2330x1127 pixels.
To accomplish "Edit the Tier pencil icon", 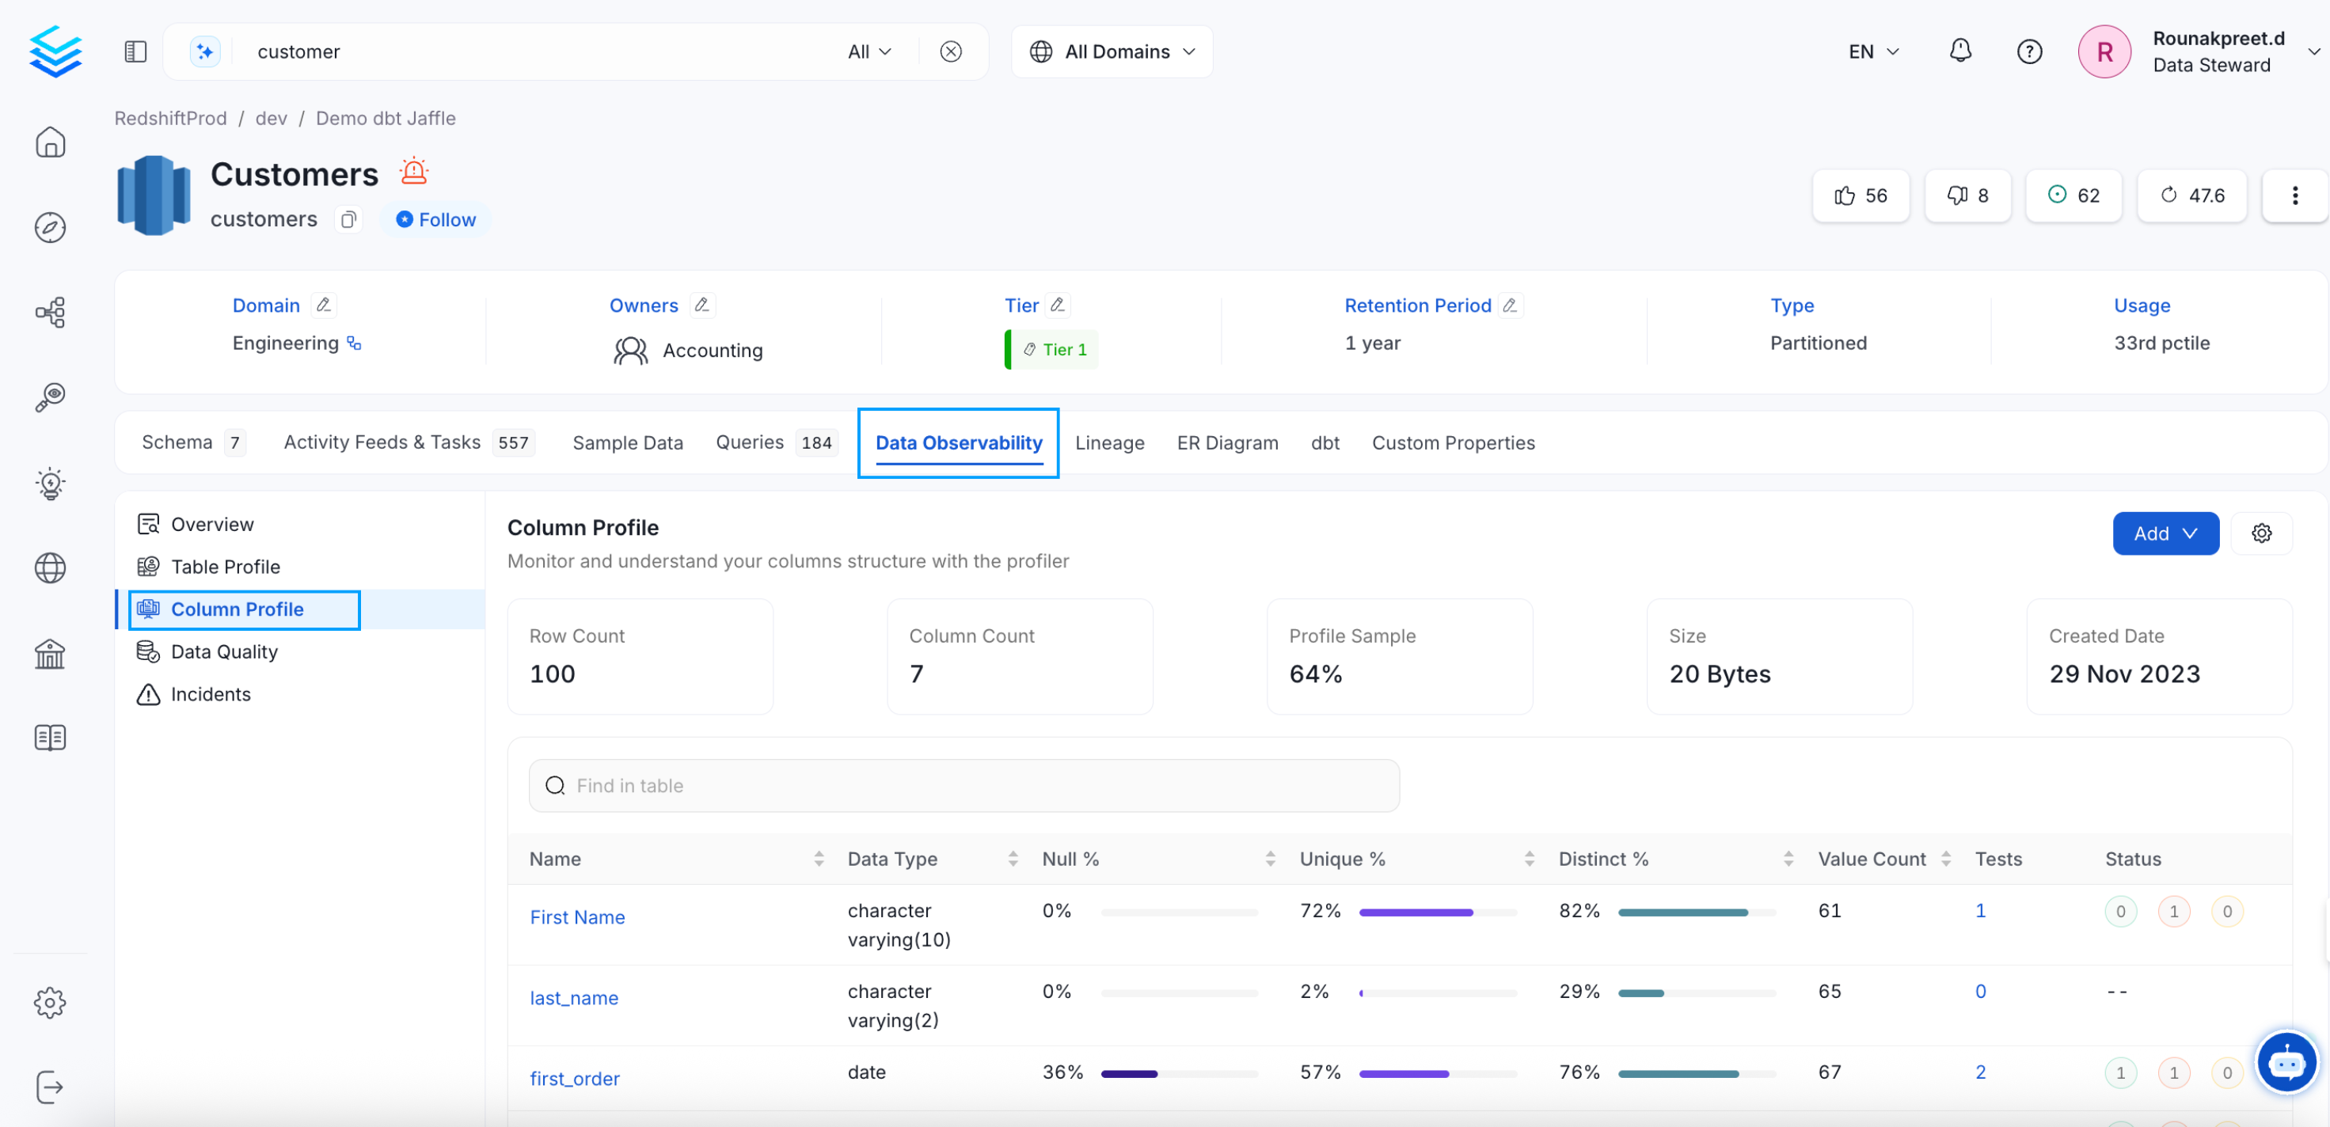I will point(1056,305).
